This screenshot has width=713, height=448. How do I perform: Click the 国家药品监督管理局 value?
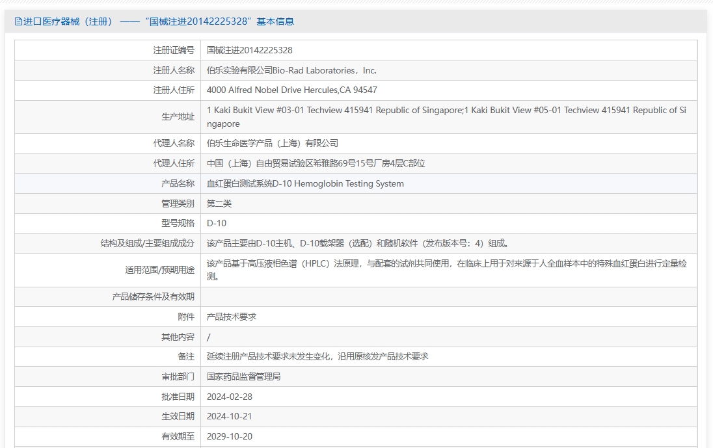point(244,376)
